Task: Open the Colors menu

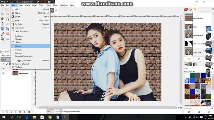Action: tap(41, 5)
